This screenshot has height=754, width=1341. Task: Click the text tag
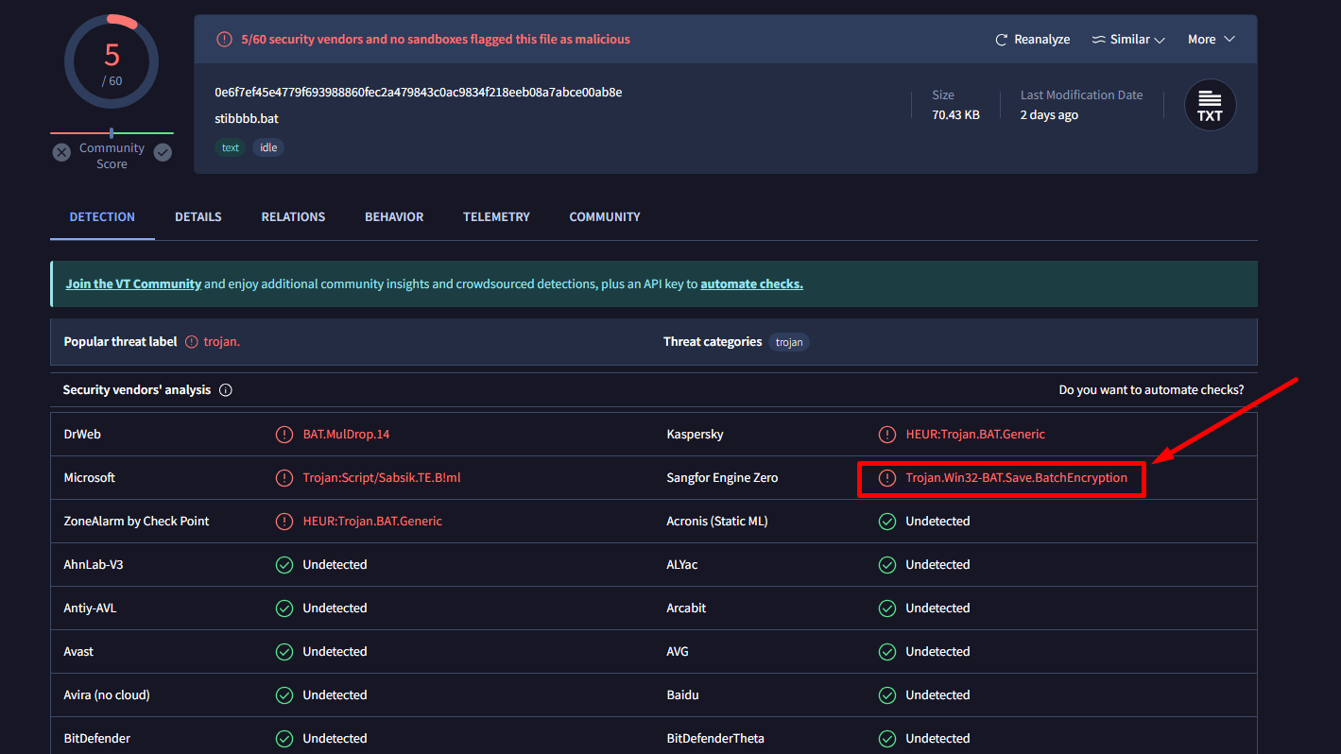pyautogui.click(x=231, y=147)
